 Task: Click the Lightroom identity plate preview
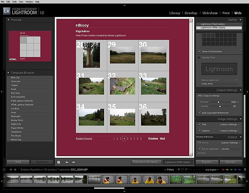220,69
